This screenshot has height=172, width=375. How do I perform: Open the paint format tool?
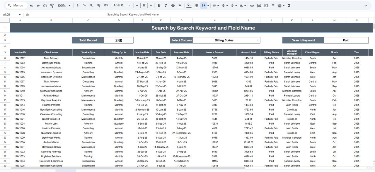click(x=52, y=5)
